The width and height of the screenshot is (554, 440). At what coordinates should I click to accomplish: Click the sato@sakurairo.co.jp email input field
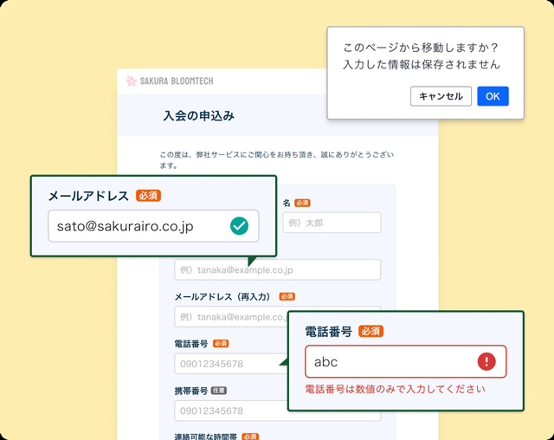[x=154, y=226]
